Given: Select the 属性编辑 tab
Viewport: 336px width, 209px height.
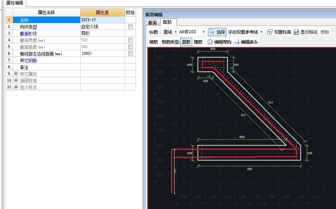Looking at the screenshot, I should pyautogui.click(x=14, y=3).
